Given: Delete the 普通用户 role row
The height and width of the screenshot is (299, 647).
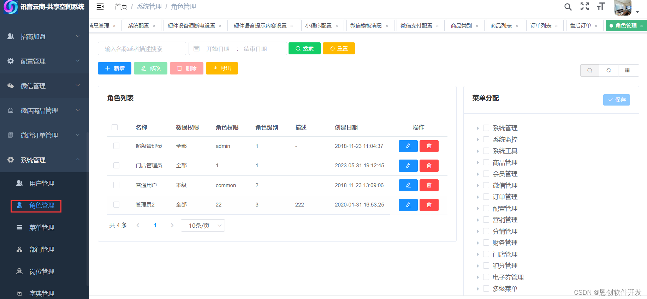Looking at the screenshot, I should (429, 185).
